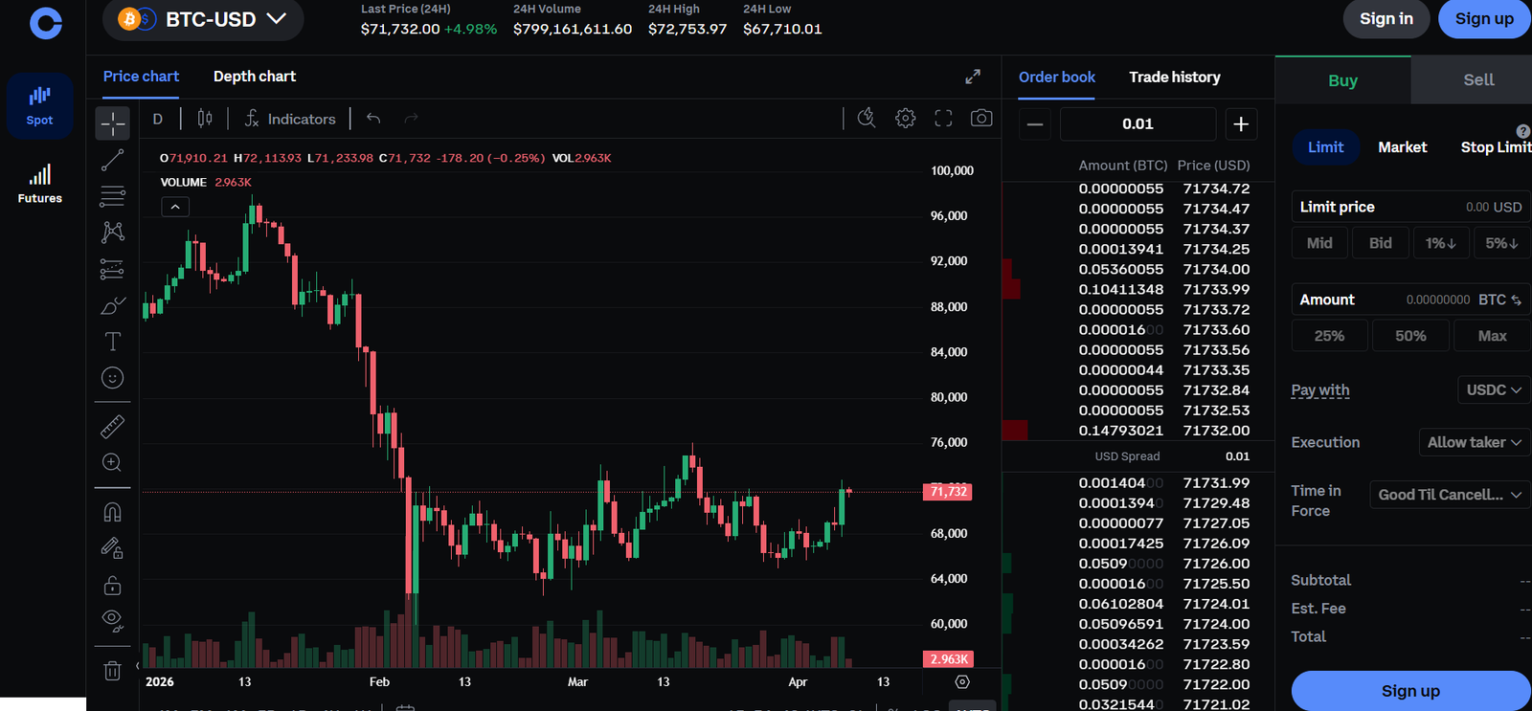Decrease order book aggregation with minus

pyautogui.click(x=1035, y=124)
